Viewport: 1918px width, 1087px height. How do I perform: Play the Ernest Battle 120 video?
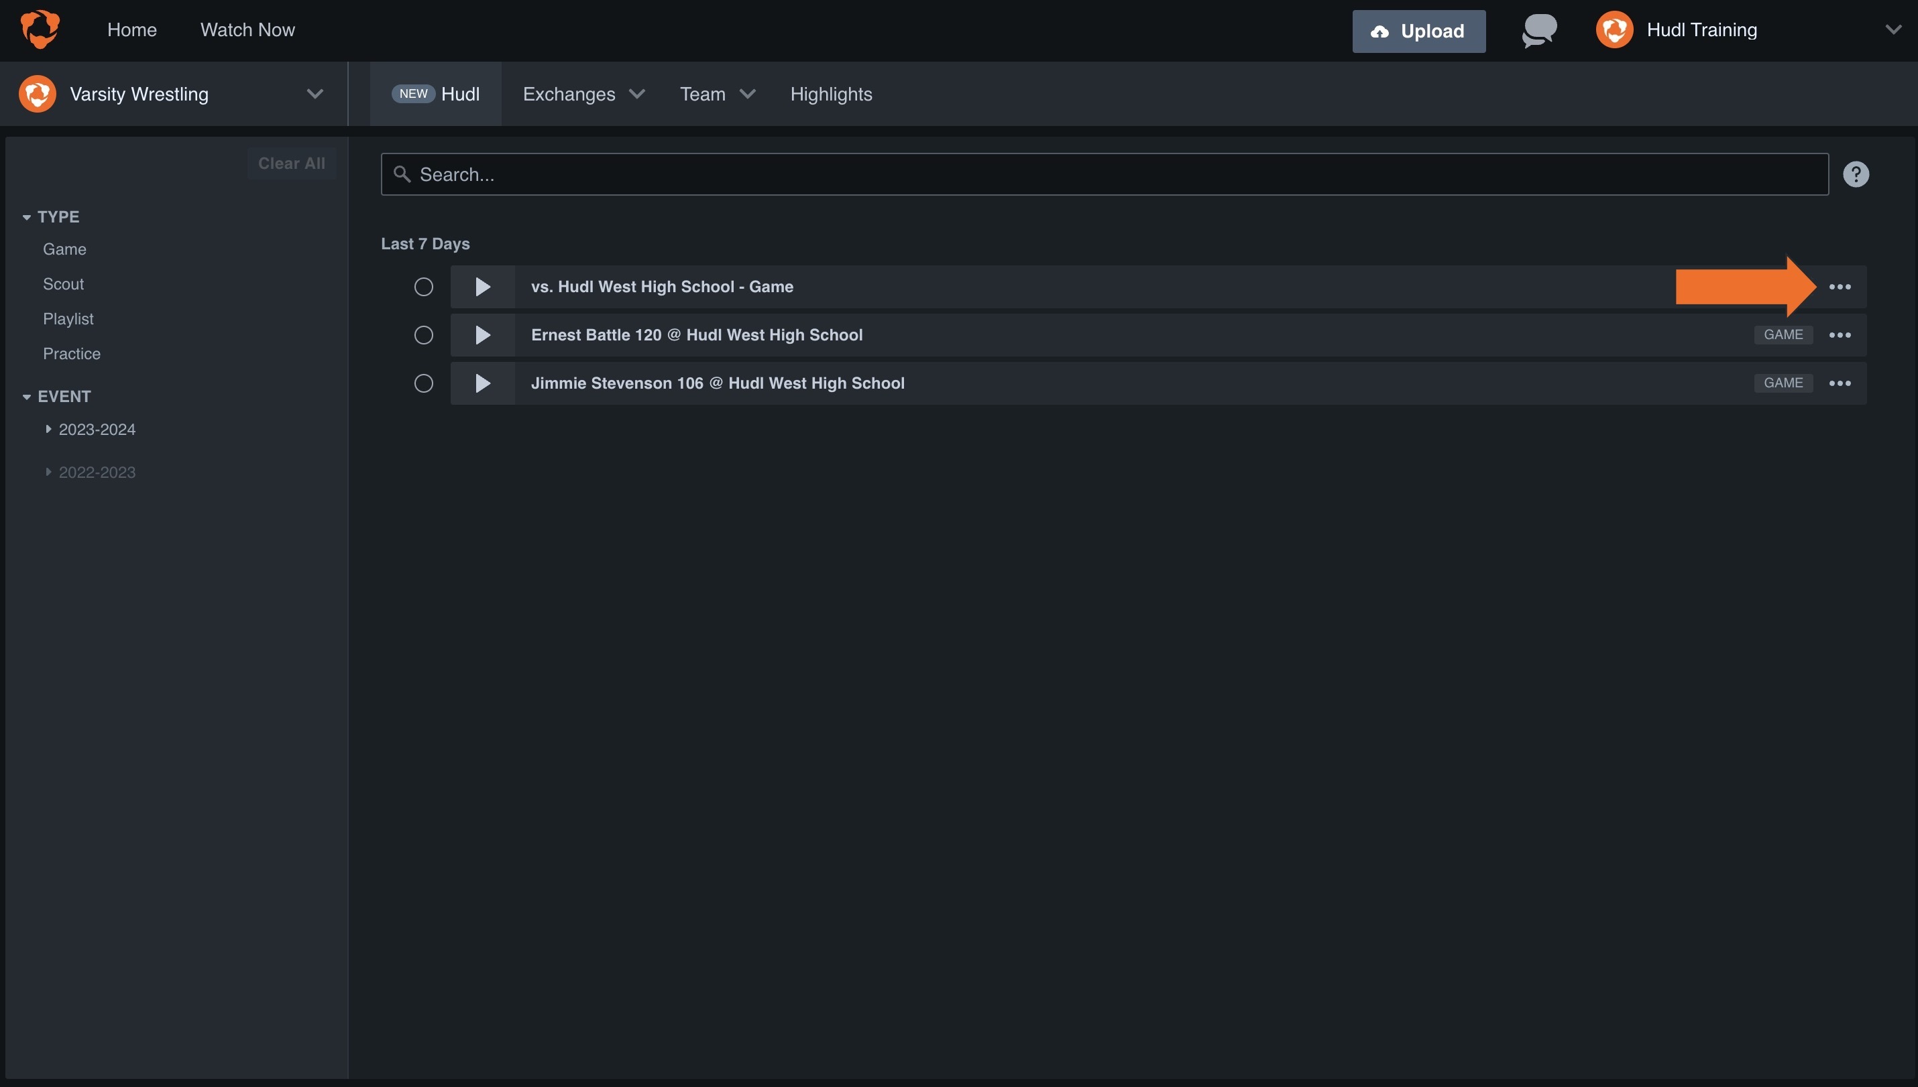(482, 335)
